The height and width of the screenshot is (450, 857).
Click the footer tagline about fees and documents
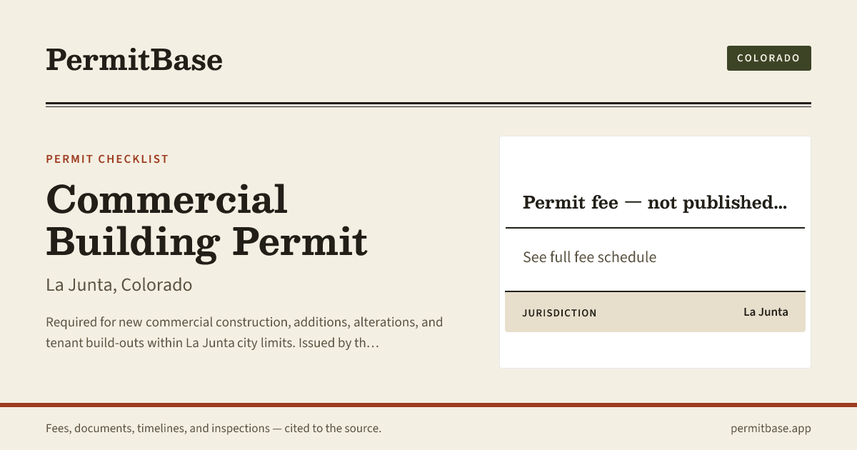click(x=214, y=429)
